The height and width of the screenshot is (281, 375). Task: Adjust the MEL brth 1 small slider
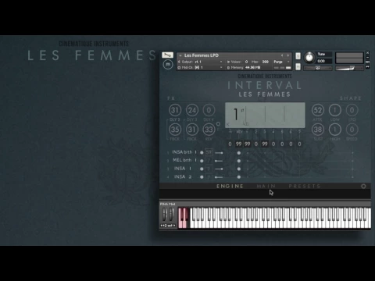tap(219, 161)
